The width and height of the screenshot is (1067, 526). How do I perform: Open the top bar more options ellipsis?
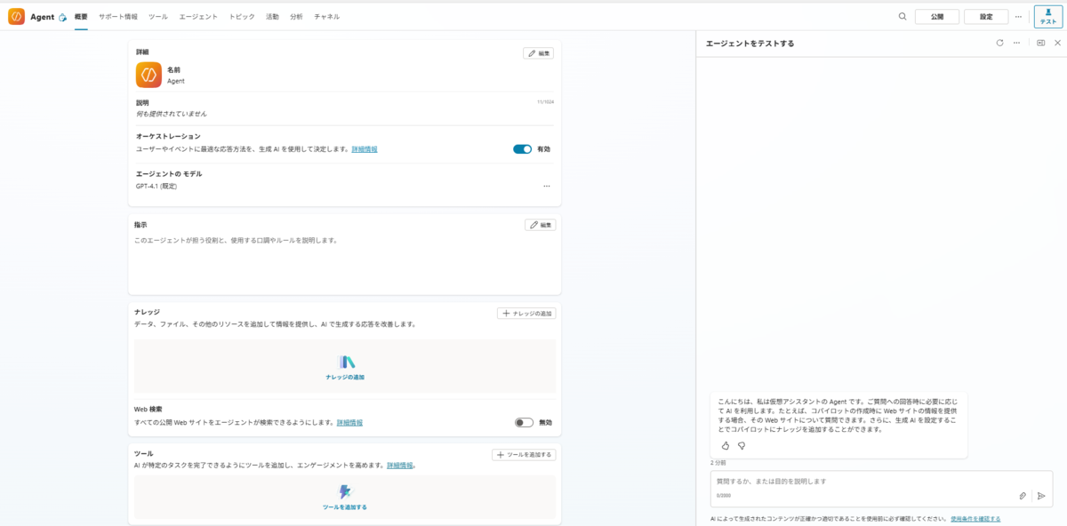coord(1019,16)
